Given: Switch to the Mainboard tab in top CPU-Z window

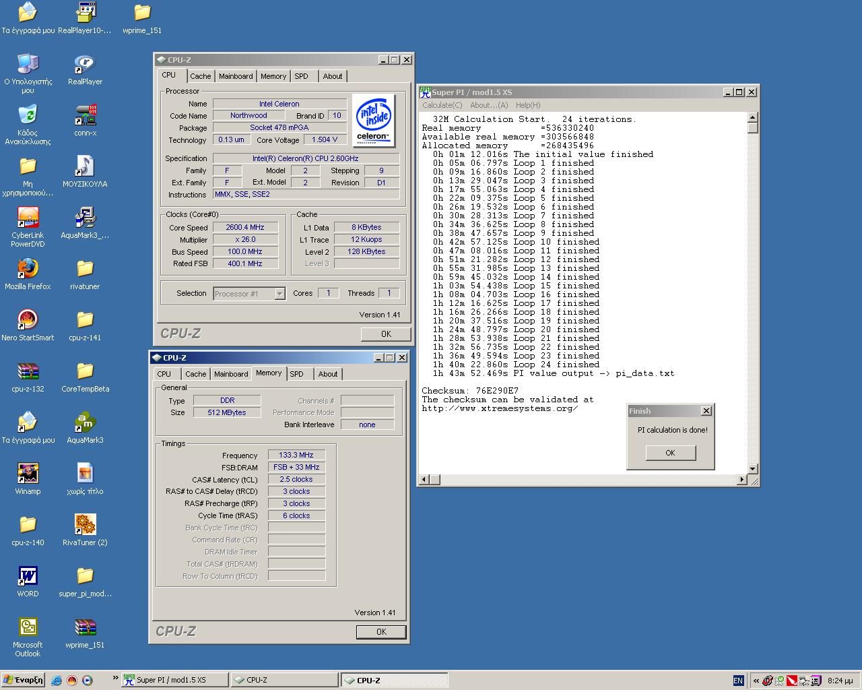Looking at the screenshot, I should coord(236,76).
